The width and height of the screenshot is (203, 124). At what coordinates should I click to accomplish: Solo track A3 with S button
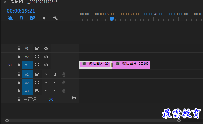55,91
